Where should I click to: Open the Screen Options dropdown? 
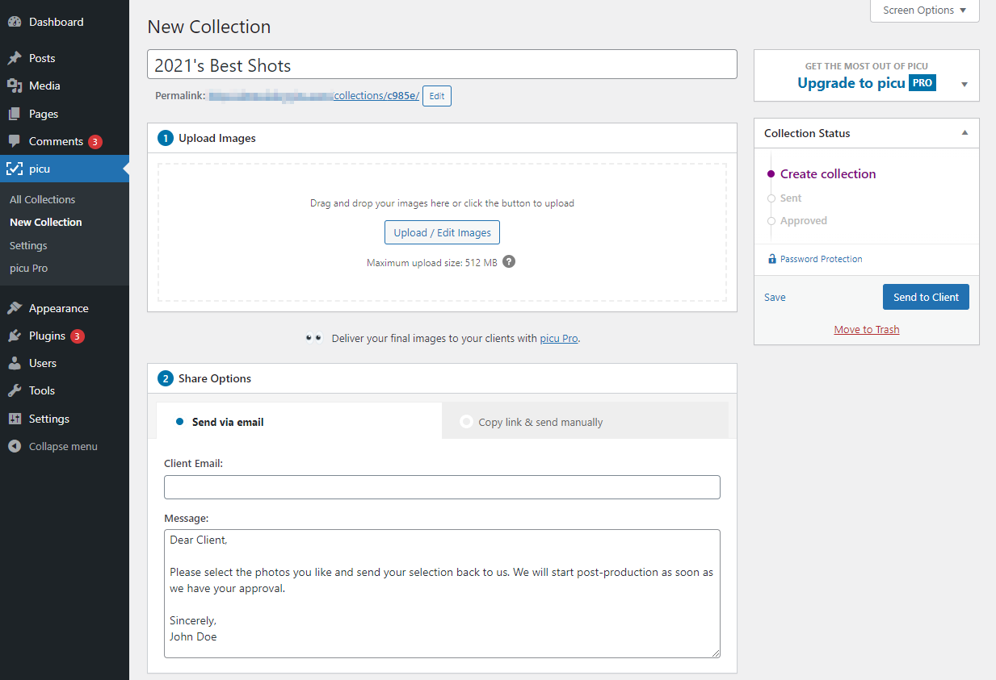tap(924, 10)
